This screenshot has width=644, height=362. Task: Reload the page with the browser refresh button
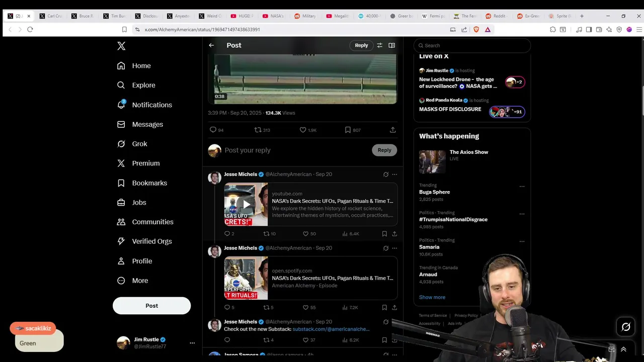click(30, 30)
